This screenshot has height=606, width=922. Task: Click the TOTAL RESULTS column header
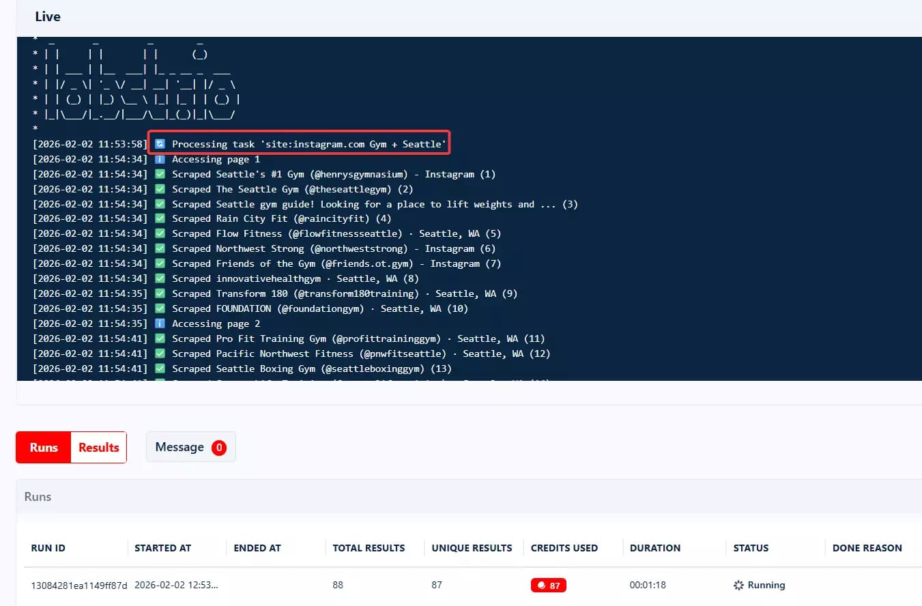pos(369,548)
